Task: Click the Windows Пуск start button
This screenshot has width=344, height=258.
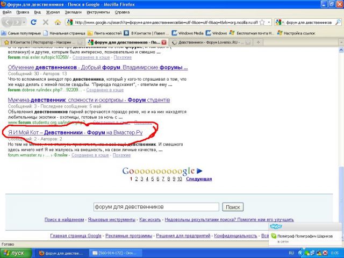Action: [x=15, y=253]
